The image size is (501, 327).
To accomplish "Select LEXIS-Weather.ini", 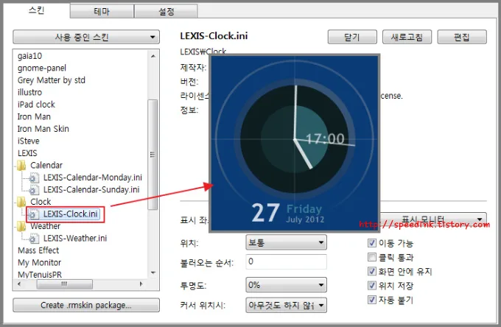I will 75,238.
